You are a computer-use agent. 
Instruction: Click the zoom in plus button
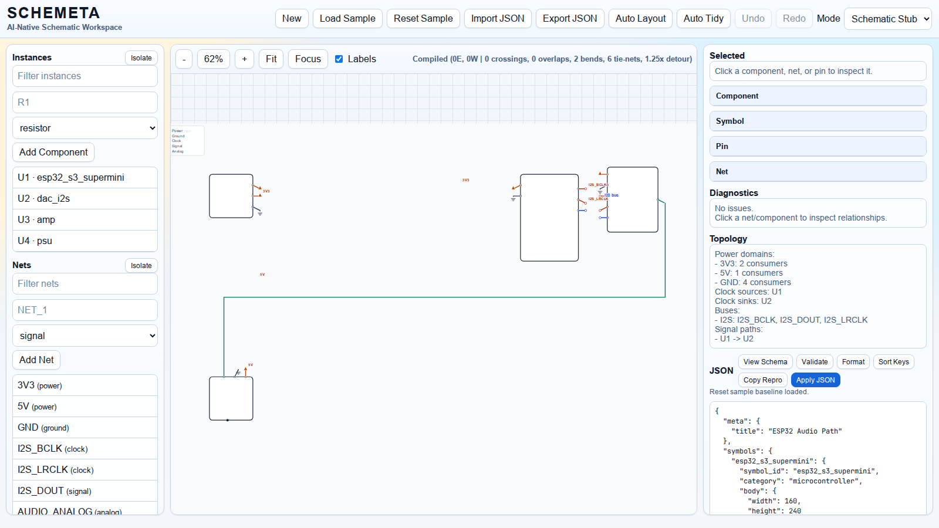pyautogui.click(x=244, y=59)
